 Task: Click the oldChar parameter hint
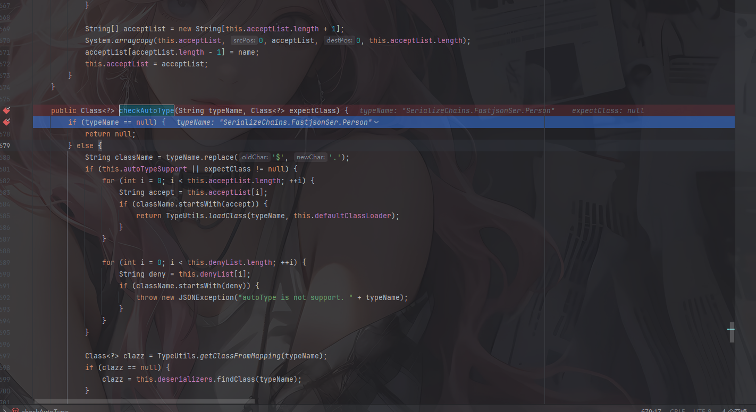(x=254, y=157)
